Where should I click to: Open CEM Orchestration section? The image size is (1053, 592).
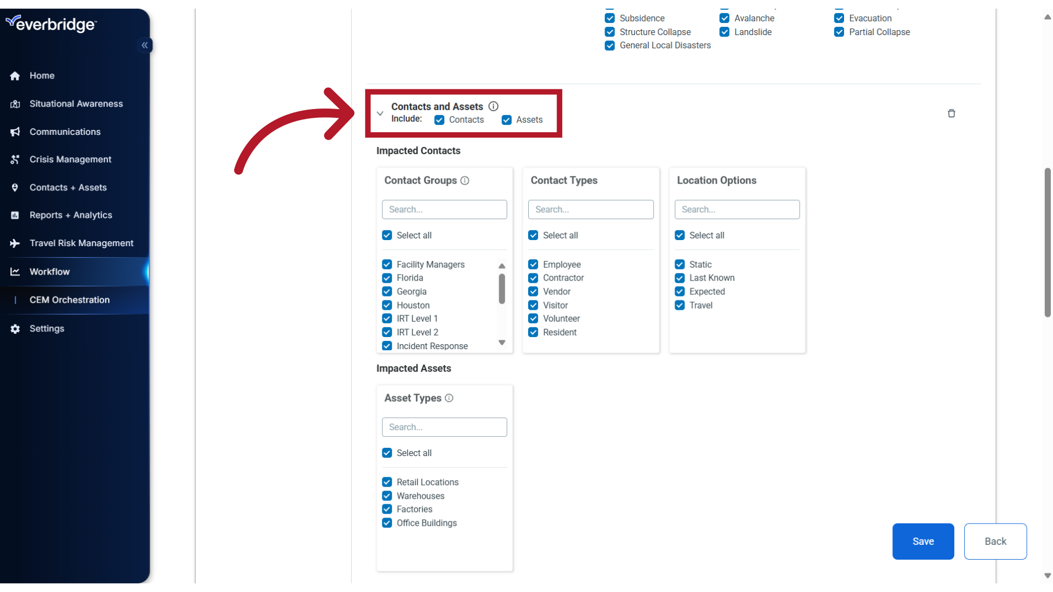click(x=70, y=299)
